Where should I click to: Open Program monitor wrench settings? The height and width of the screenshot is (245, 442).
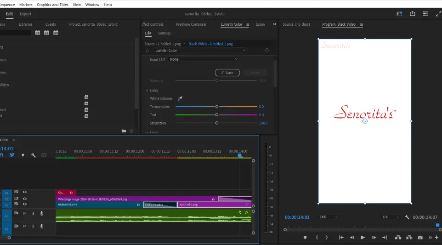[x=407, y=217]
